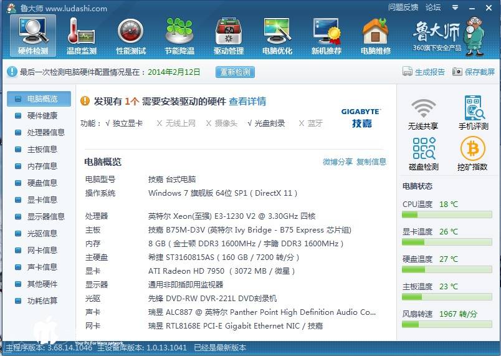The image size is (501, 356).
Task: Click the Xeon E3-1230 V2 processor text
Action: click(232, 216)
